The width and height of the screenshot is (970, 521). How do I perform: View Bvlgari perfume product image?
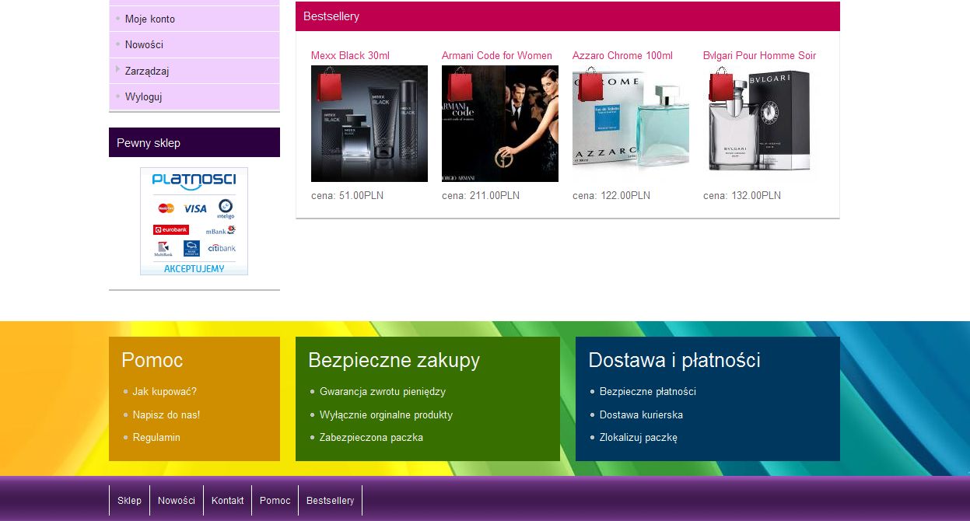tap(762, 124)
